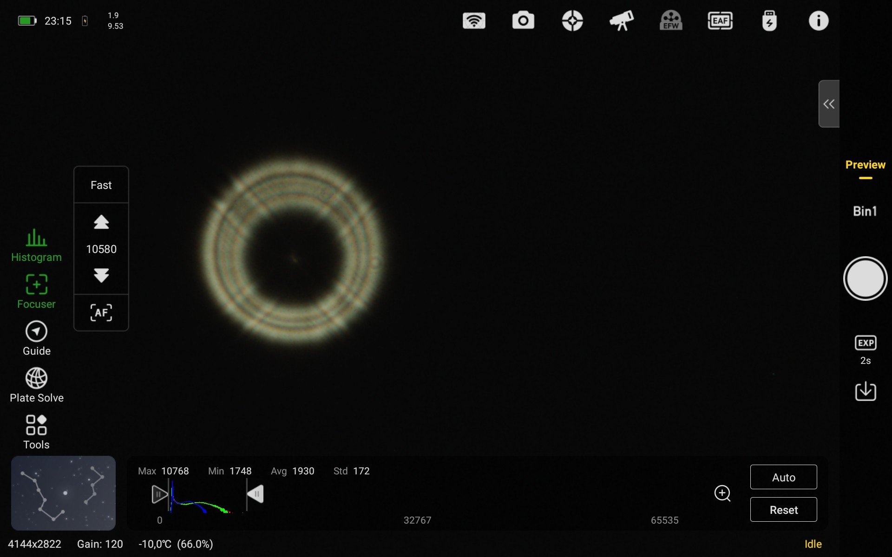
Task: Open the EAF focuser settings icon
Action: click(720, 21)
